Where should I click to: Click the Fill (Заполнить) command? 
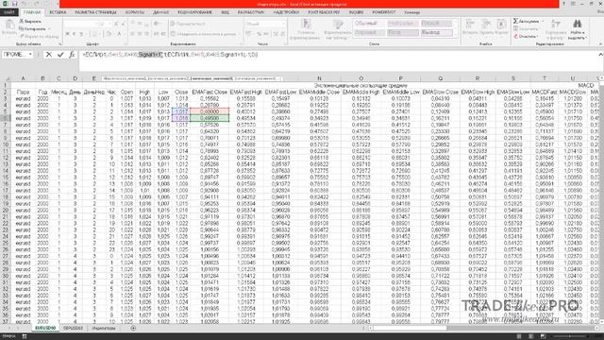point(526,29)
